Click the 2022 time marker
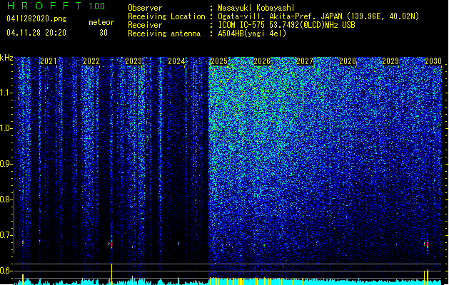This screenshot has height=285, width=449. pyautogui.click(x=91, y=61)
